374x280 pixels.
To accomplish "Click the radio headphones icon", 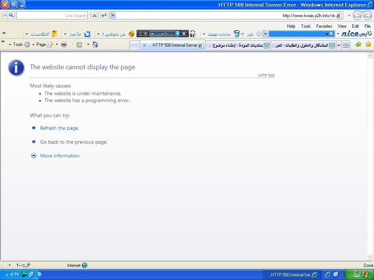I will (x=193, y=34).
